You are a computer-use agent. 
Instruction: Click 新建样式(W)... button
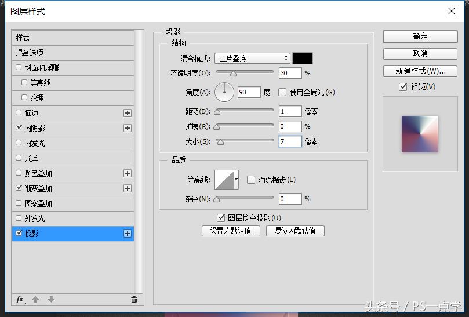coord(420,71)
